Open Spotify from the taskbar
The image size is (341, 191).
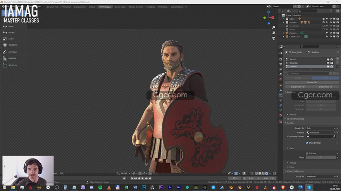(100, 187)
